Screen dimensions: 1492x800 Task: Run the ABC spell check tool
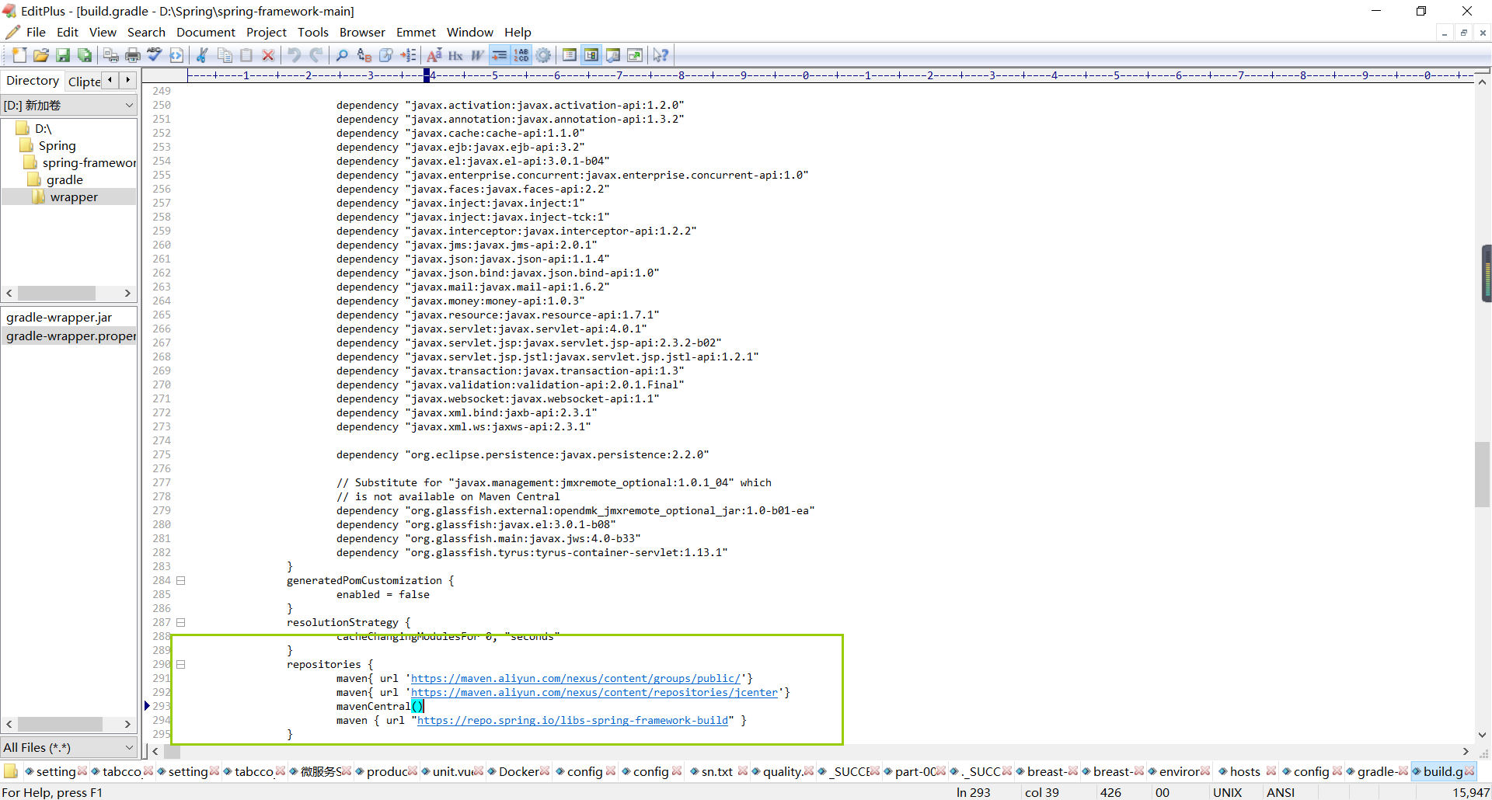pos(155,55)
